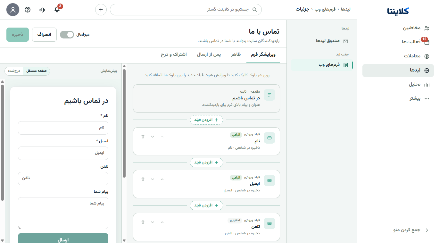Go to لیدها breadcrumb link
This screenshot has height=243, width=439.
pyautogui.click(x=346, y=9)
